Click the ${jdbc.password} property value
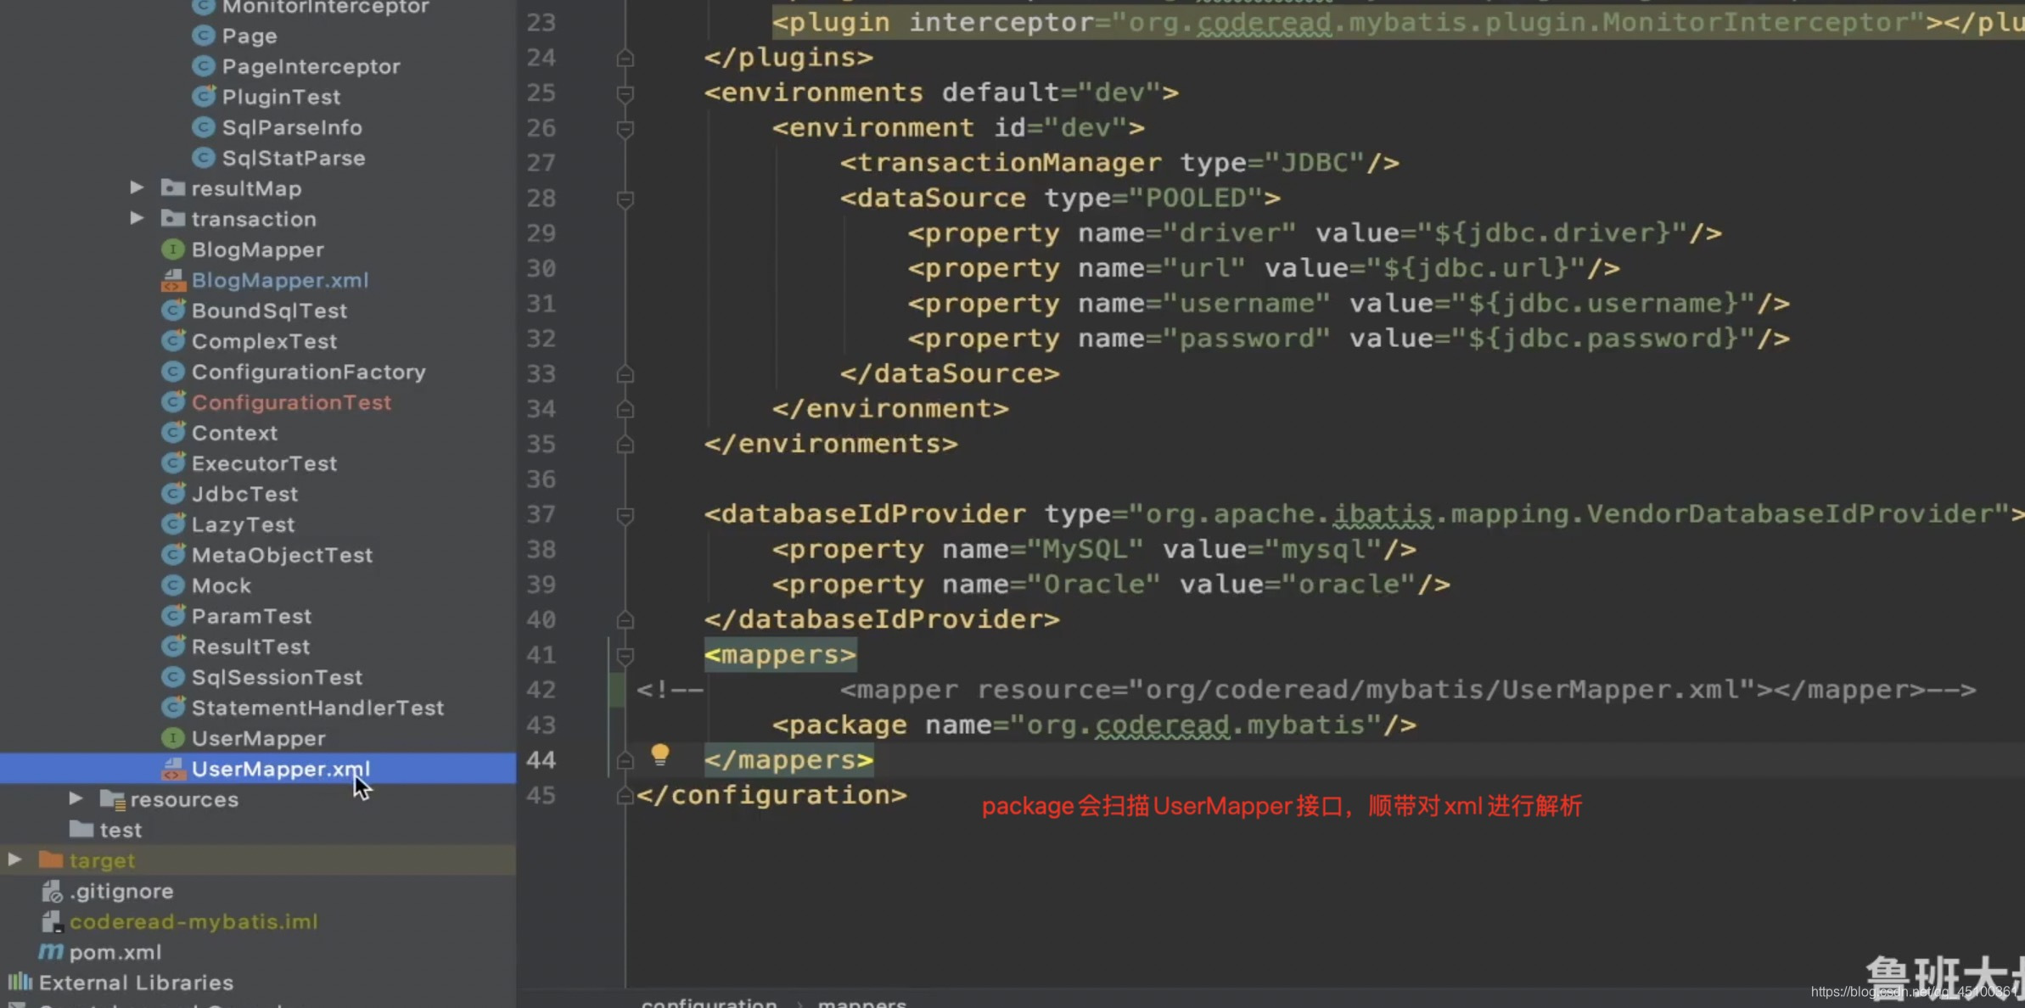This screenshot has width=2025, height=1008. 1603,339
